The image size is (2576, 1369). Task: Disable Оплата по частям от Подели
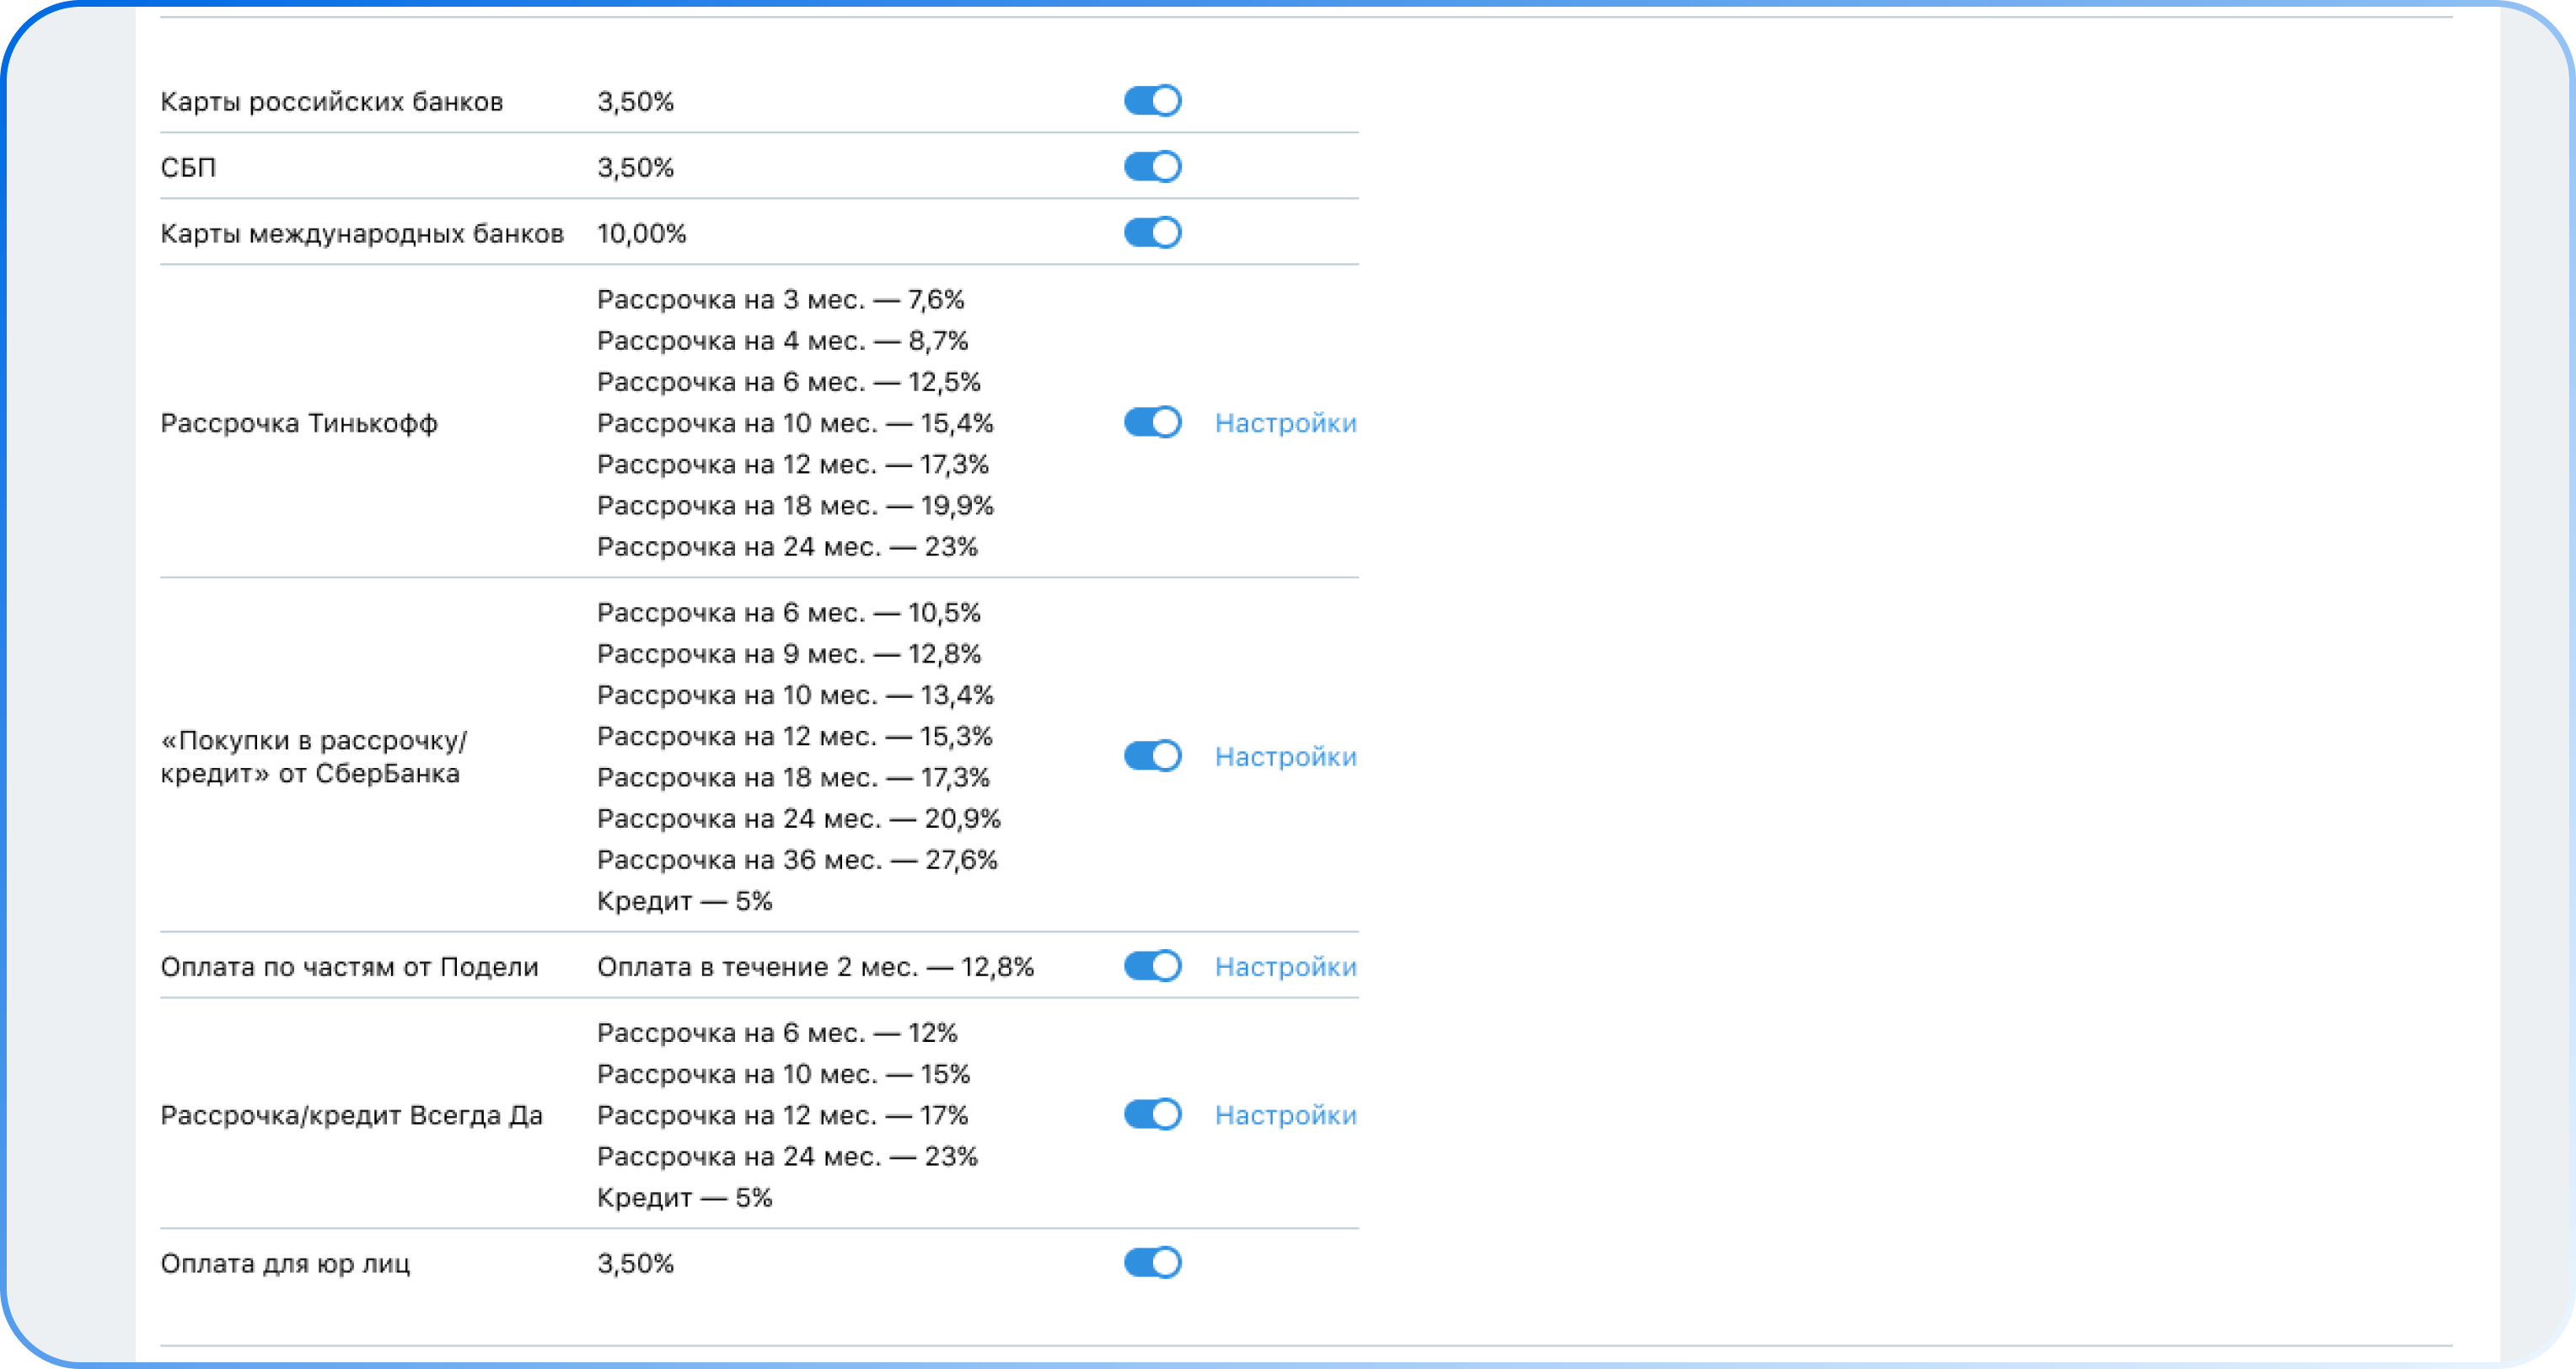1152,966
